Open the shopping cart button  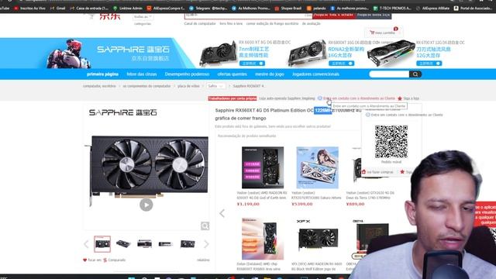point(383,33)
